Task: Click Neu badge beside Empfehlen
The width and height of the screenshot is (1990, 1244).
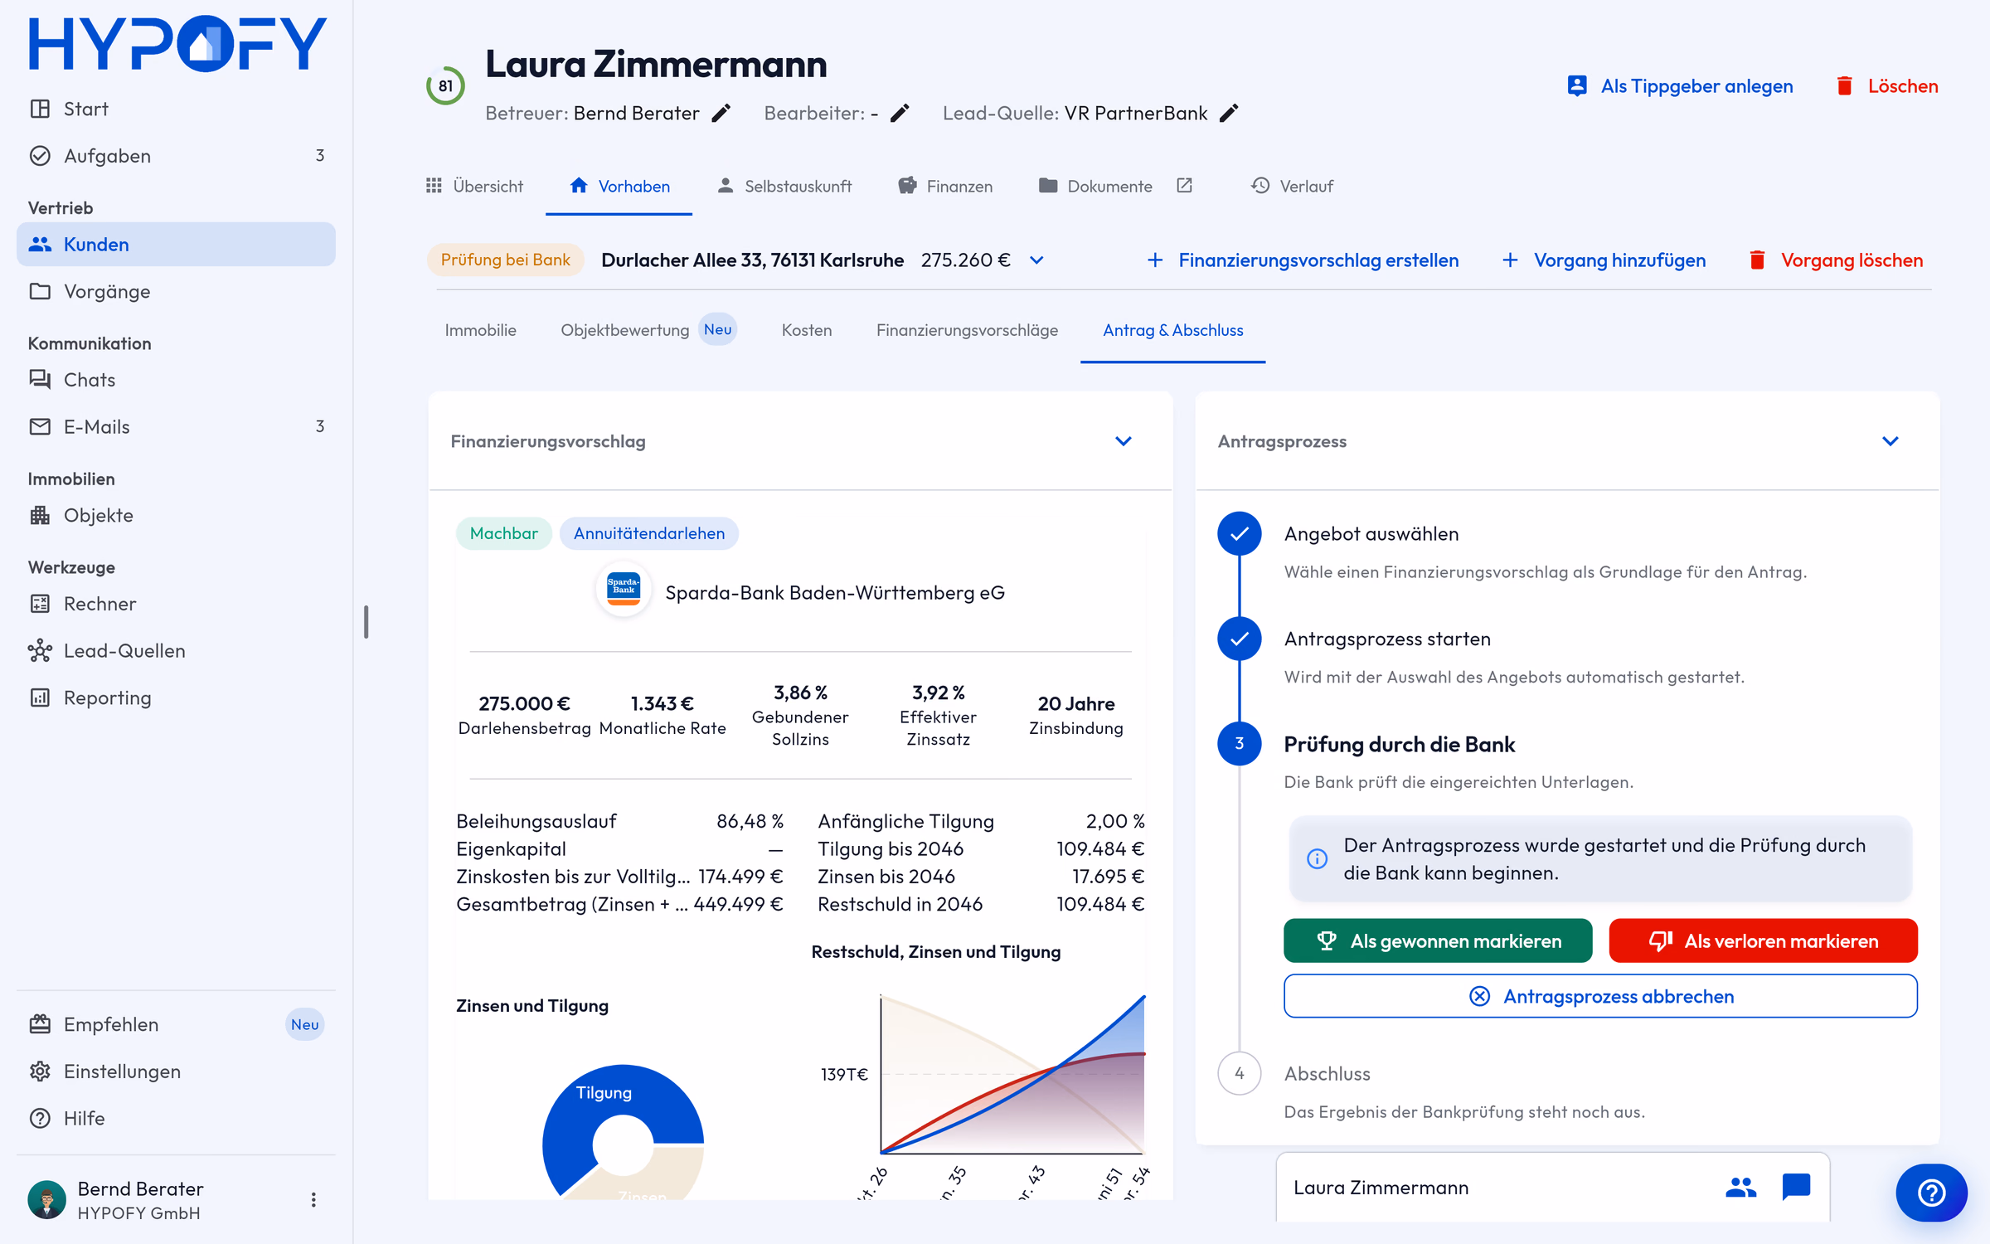Action: pyautogui.click(x=304, y=1024)
